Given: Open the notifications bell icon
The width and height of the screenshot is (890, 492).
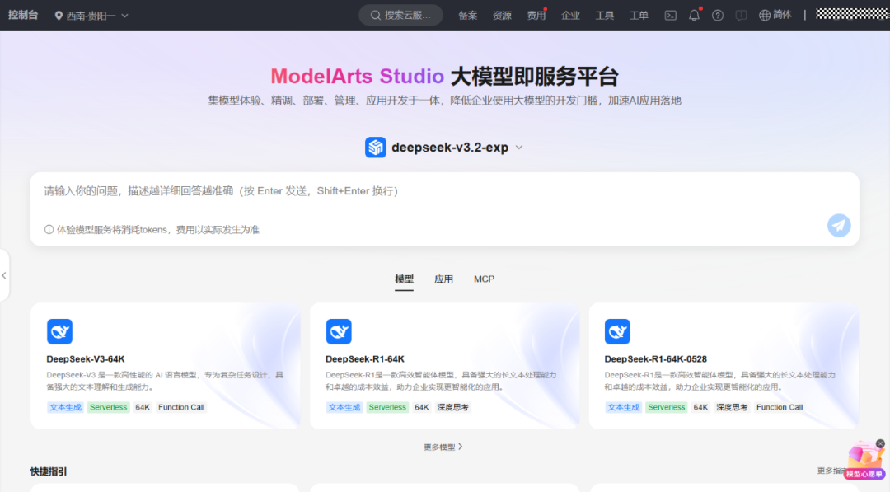Looking at the screenshot, I should click(x=694, y=16).
